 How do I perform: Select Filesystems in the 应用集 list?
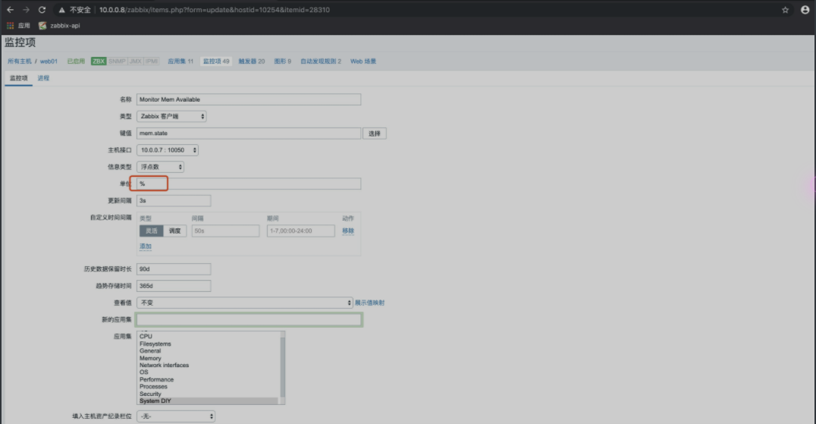click(155, 344)
